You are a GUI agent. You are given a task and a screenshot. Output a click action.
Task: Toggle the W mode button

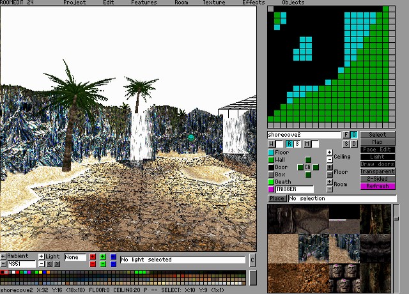(272, 144)
